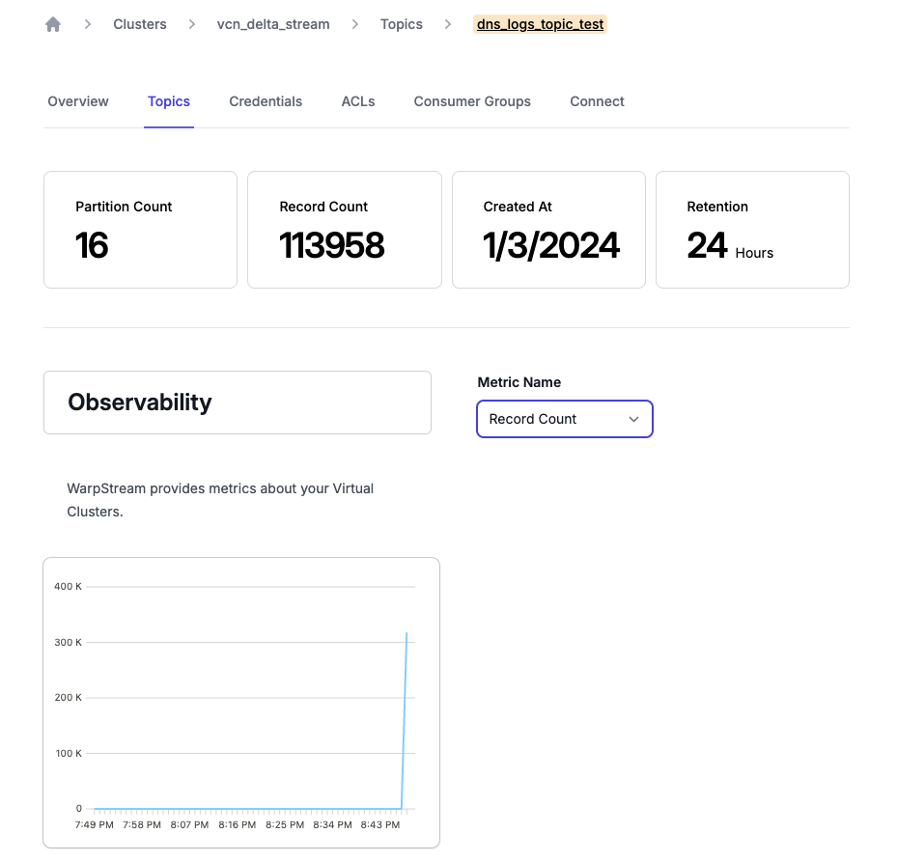Click the Partition Count card
The image size is (897, 861).
pyautogui.click(x=140, y=230)
